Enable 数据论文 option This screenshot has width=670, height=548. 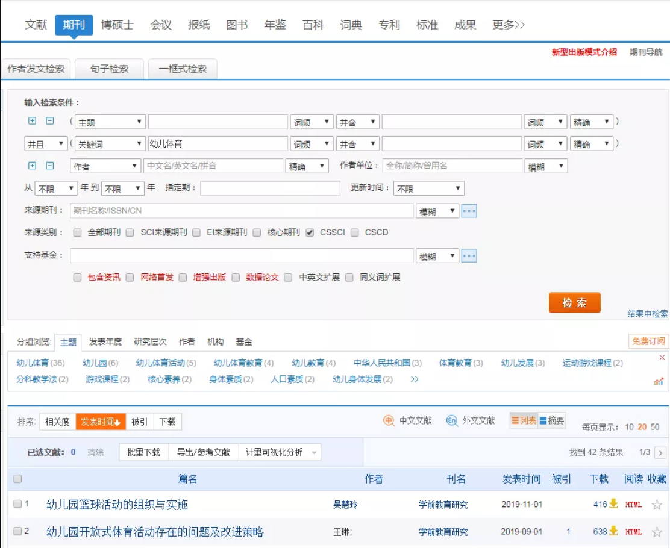coord(236,278)
